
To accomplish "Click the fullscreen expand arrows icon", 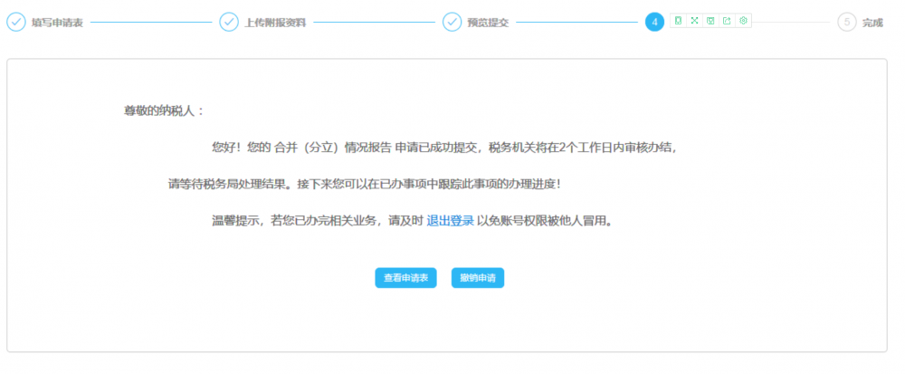I will click(x=694, y=21).
